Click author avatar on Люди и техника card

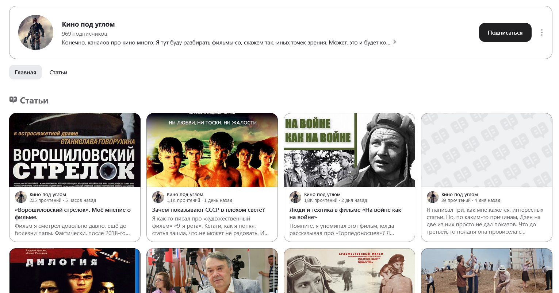click(x=295, y=197)
